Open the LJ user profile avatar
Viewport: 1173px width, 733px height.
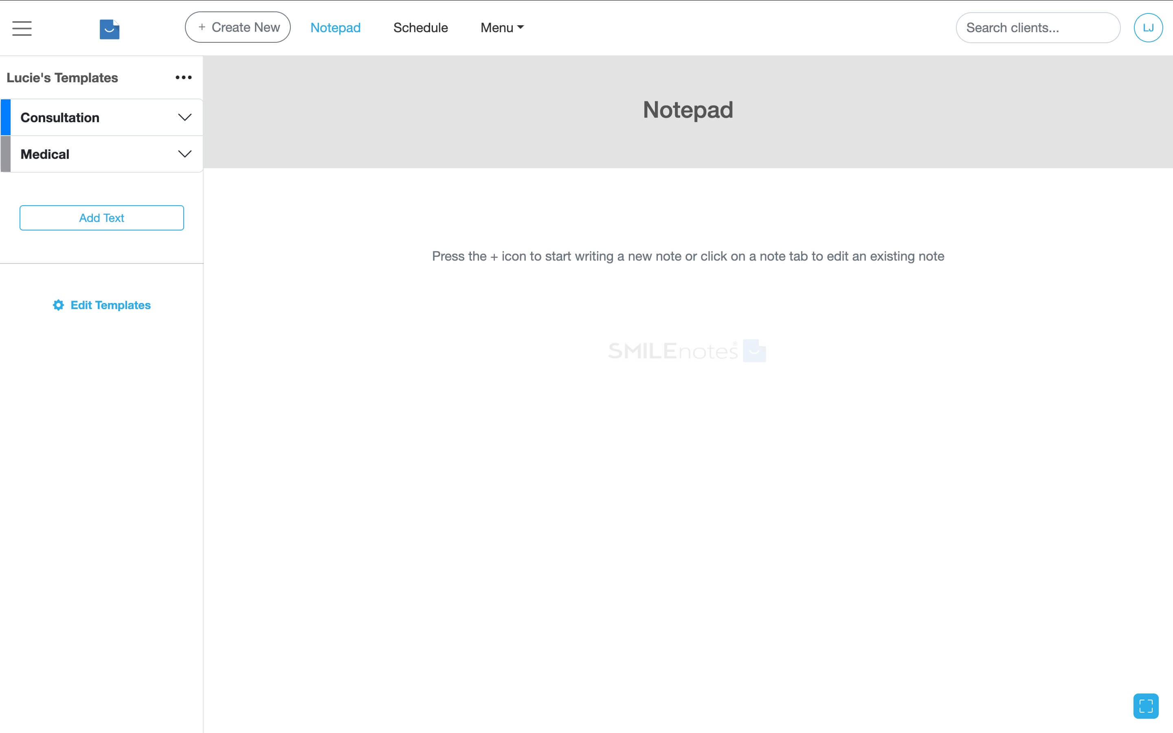1148,28
